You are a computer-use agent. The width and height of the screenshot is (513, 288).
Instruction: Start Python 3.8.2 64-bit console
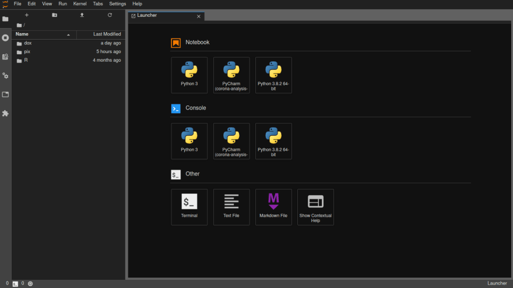(273, 141)
